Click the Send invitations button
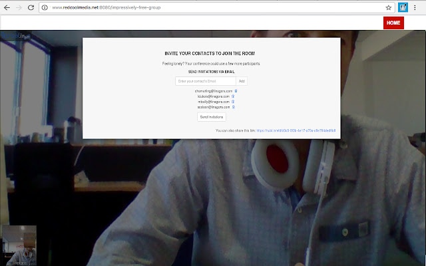Viewport: 426px width, 266px height. point(212,117)
